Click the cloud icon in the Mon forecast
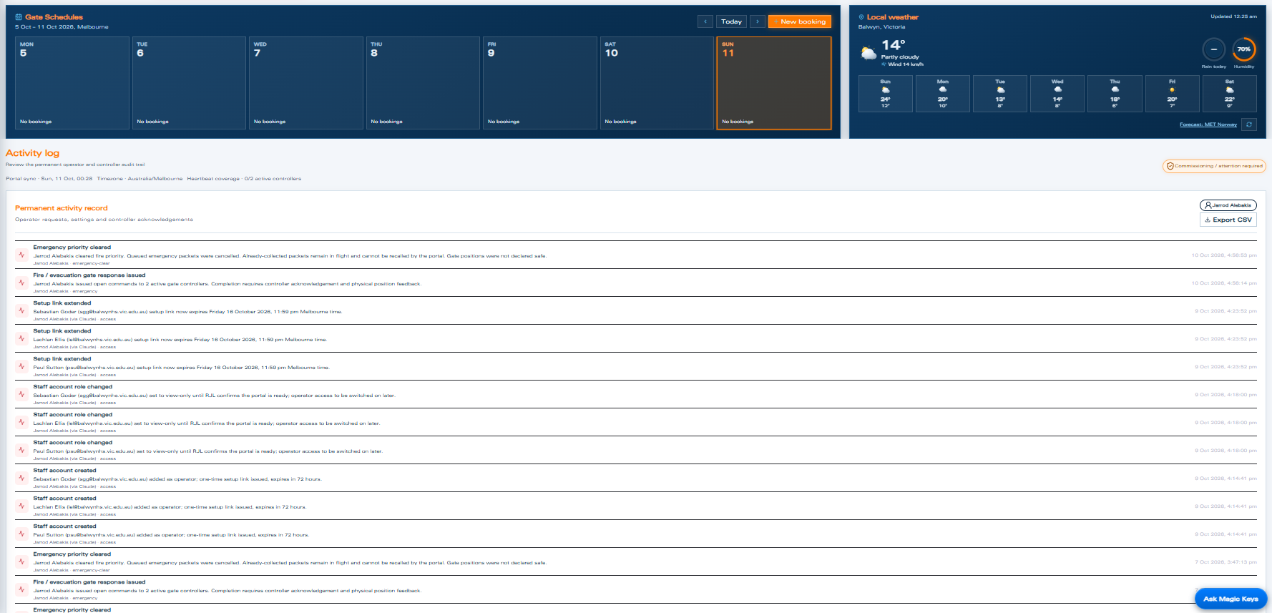 click(x=943, y=90)
